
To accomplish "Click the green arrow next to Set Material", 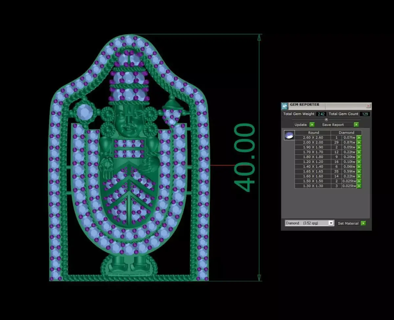I will tap(363, 223).
